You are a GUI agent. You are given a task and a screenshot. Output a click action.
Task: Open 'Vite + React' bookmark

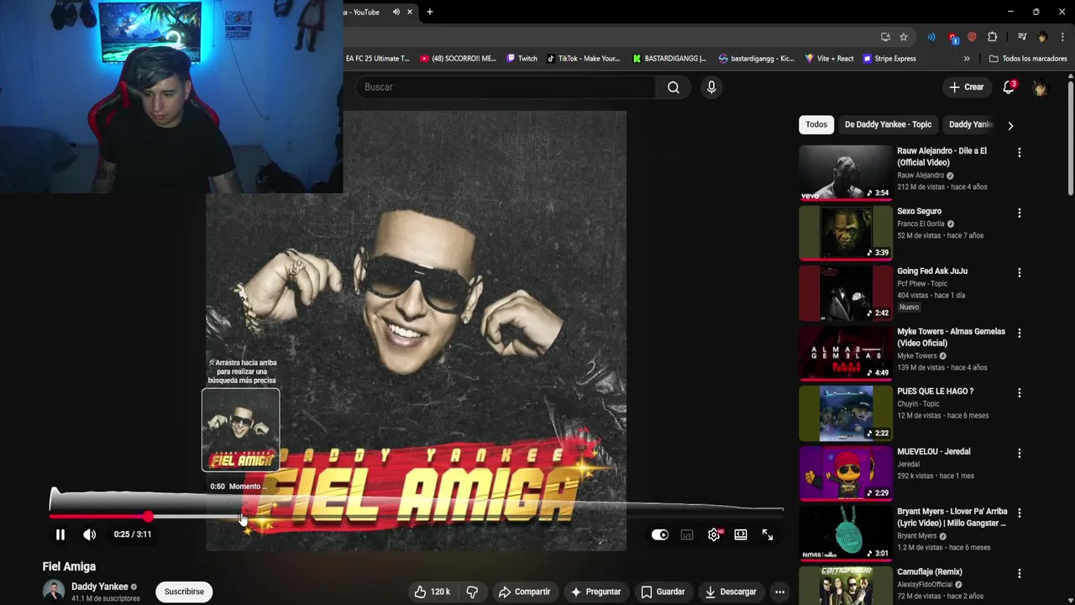tap(829, 59)
